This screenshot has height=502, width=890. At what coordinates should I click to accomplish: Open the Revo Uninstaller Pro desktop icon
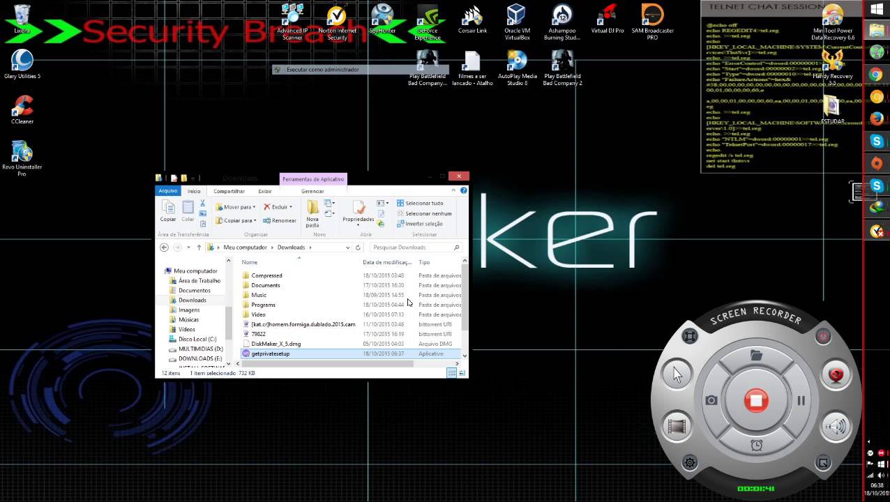pos(22,158)
